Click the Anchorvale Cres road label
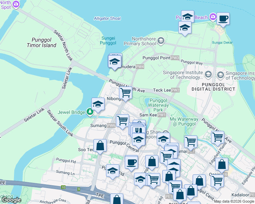255x204 pixels. point(53,201)
